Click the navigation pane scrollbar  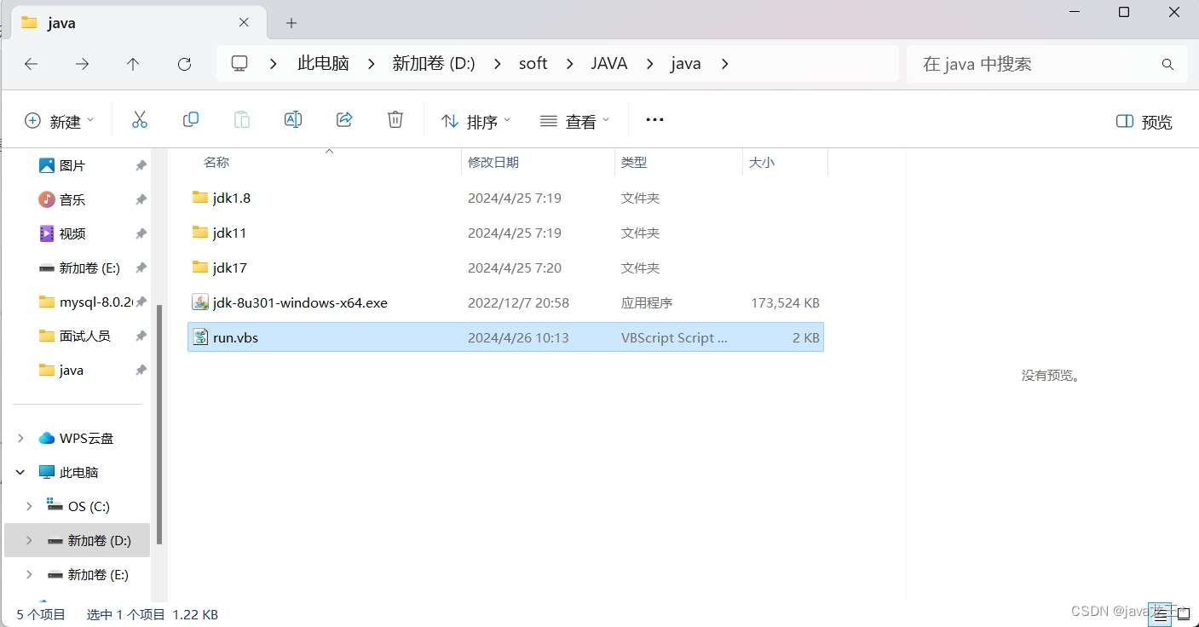pos(159,423)
